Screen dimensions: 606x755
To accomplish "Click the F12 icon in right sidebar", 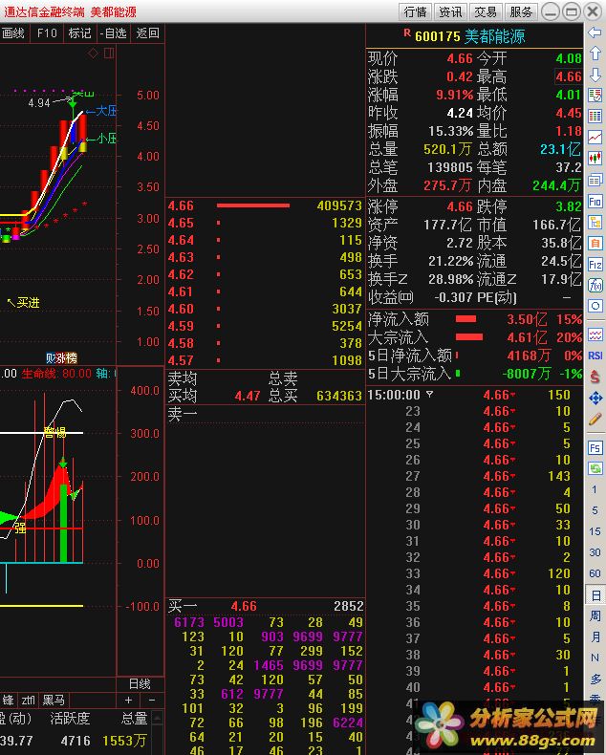I will click(x=595, y=265).
